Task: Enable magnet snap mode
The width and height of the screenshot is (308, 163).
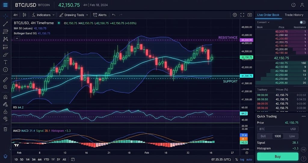Action: pyautogui.click(x=5, y=97)
